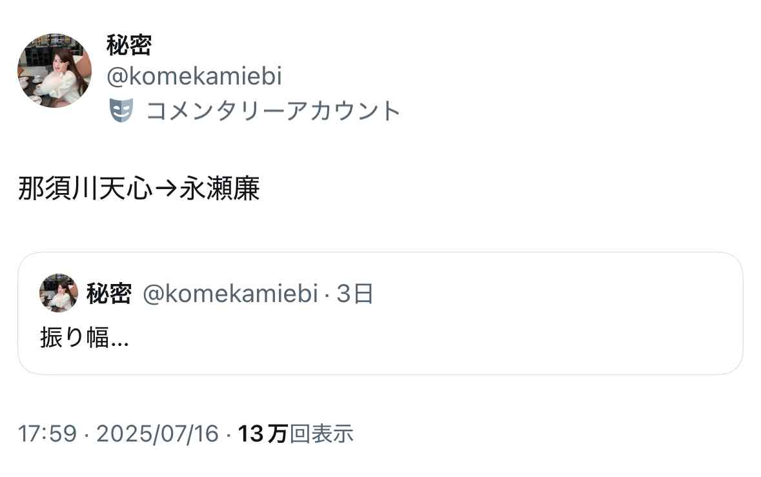Viewport: 761px width, 477px height.
Task: Click the display name 秘密 at top
Action: 129,46
